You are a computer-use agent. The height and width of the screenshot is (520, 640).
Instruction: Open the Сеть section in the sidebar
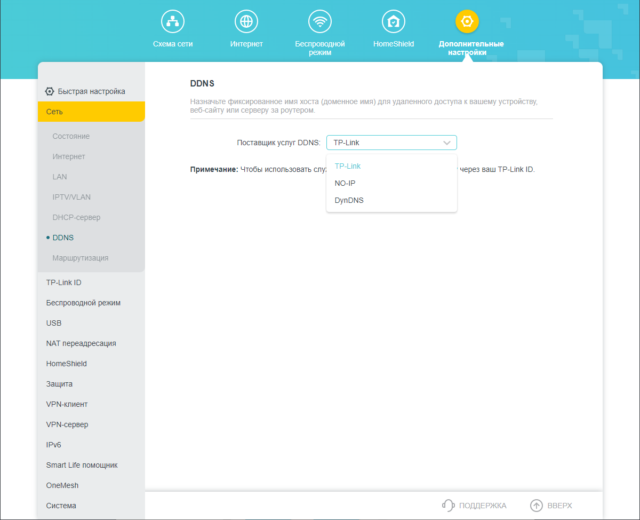tap(91, 112)
